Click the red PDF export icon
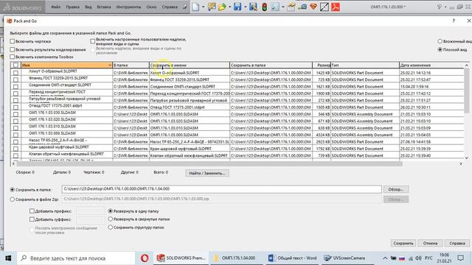This screenshot has width=472, height=265. click(336, 7)
